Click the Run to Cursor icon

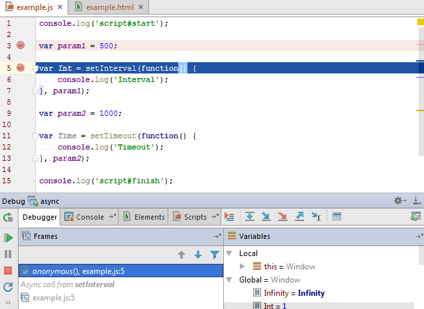click(317, 216)
